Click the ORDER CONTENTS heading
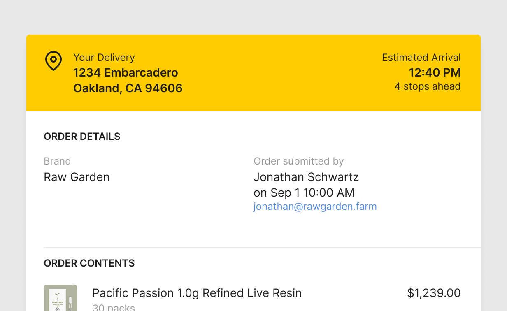The image size is (507, 311). click(x=89, y=263)
